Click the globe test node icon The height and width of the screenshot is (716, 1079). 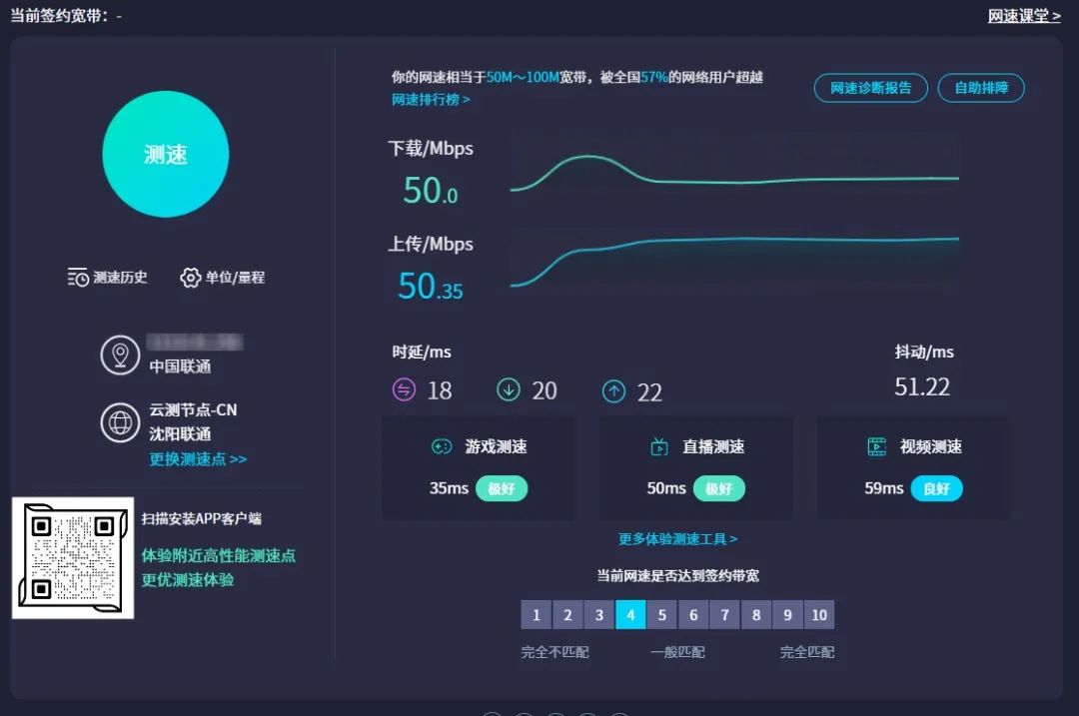coord(120,422)
